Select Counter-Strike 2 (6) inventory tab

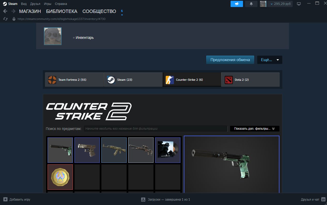coord(192,80)
